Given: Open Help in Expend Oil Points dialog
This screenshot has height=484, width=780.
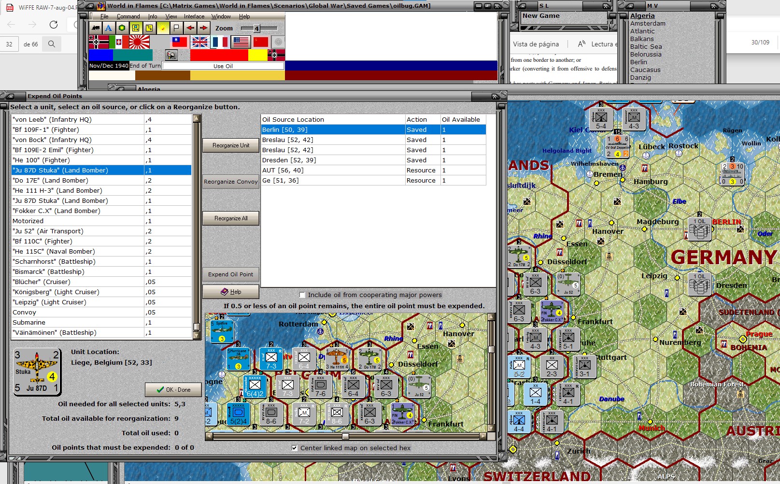Looking at the screenshot, I should [x=231, y=292].
